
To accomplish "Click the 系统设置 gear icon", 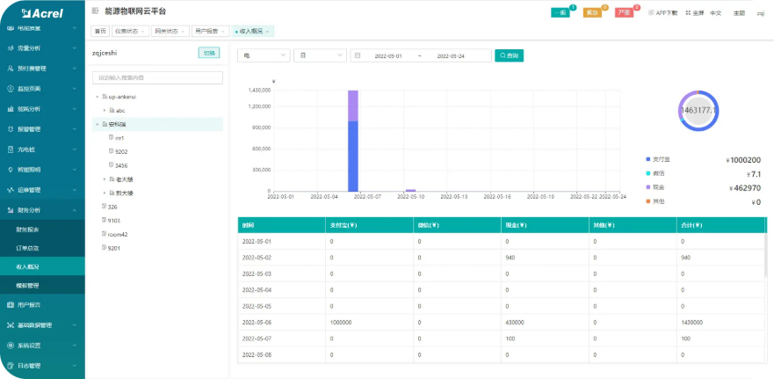I will 11,346.
